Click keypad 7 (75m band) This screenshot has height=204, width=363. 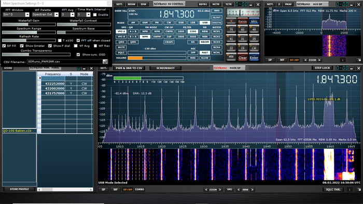tap(231, 29)
